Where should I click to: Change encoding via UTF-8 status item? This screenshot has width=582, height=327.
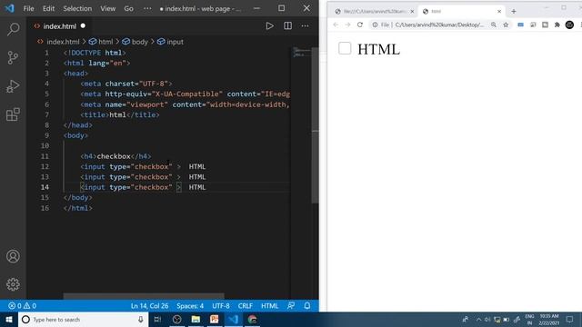click(221, 306)
